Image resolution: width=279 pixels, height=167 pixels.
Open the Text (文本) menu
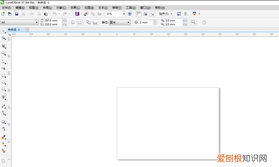[x=103, y=7]
